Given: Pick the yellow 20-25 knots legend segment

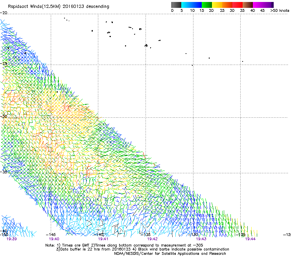Looking at the screenshot, I should pyautogui.click(x=217, y=5).
